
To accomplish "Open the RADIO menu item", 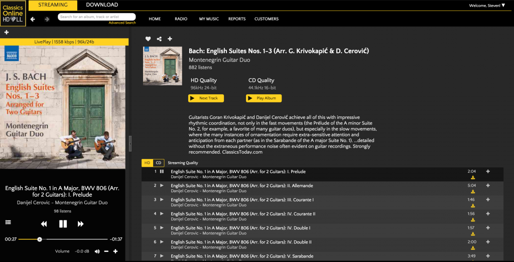I will pyautogui.click(x=181, y=19).
